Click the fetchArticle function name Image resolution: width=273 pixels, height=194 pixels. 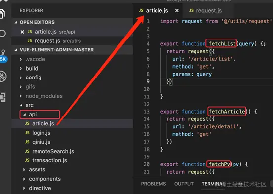coord(227,112)
